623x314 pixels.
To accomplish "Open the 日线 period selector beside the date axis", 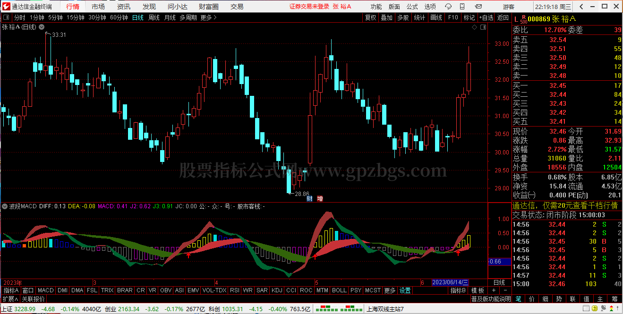I will (499, 282).
